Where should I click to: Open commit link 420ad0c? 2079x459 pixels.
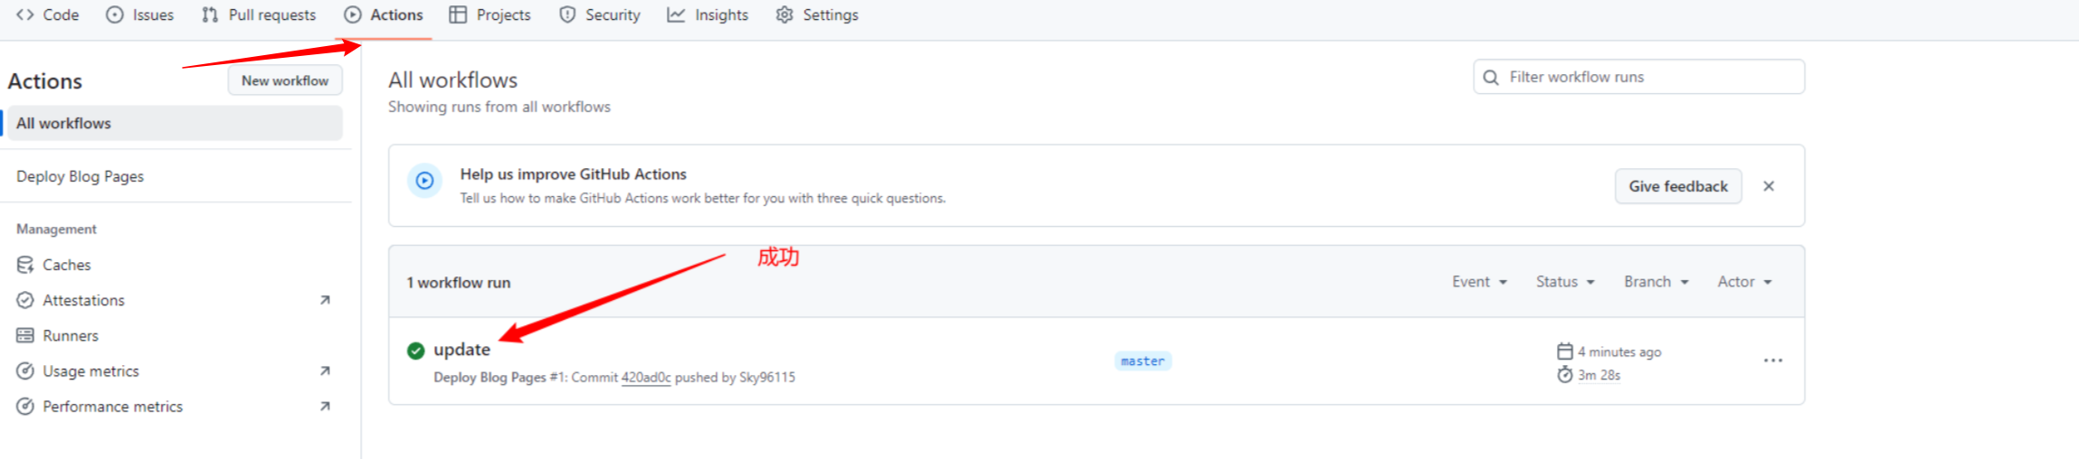point(645,378)
